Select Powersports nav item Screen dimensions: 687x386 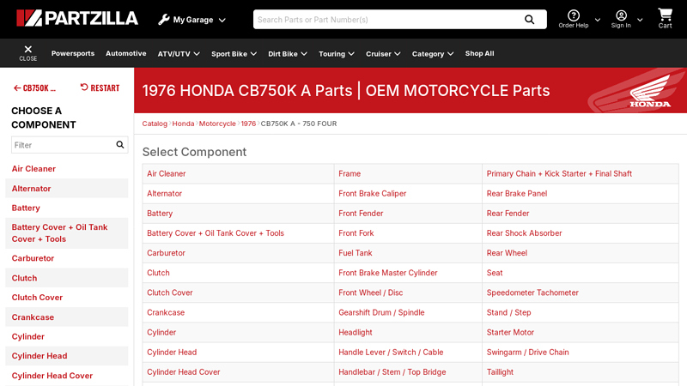(73, 53)
